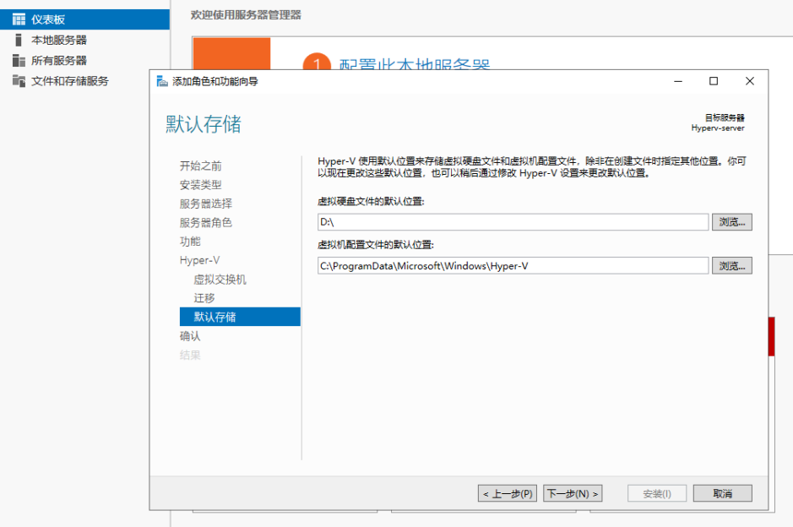The image size is (793, 527).
Task: Browse for virtual hard disk default location
Action: (732, 222)
